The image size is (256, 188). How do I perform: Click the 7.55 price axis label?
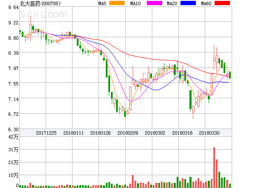point(13,84)
